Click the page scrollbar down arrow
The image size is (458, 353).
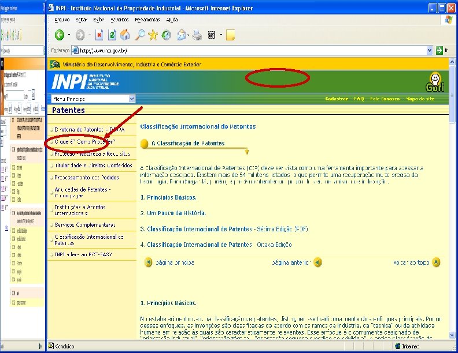click(x=452, y=335)
